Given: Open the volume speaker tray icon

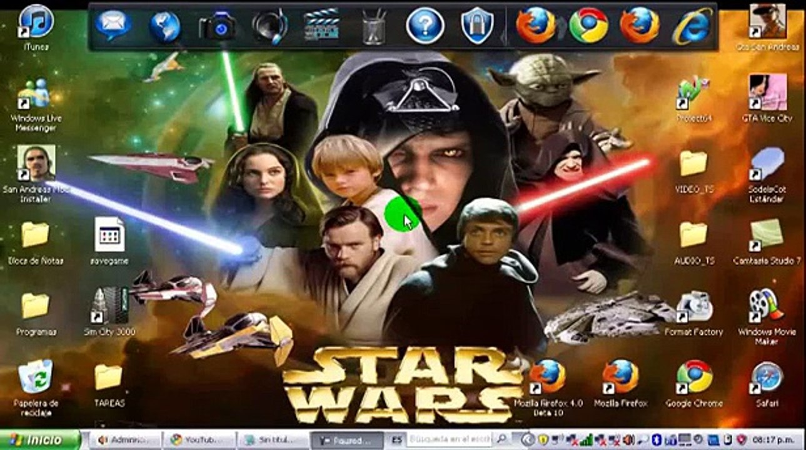Looking at the screenshot, I should pyautogui.click(x=627, y=440).
